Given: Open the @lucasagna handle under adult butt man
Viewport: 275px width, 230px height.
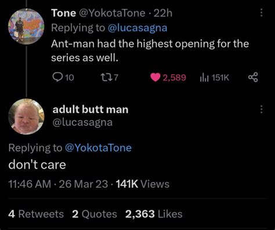Looking at the screenshot, I should pyautogui.click(x=82, y=122).
